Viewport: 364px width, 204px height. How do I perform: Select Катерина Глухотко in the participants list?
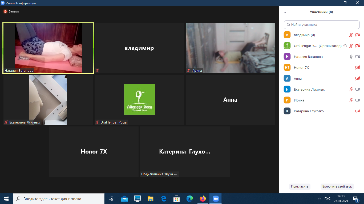tap(309, 111)
